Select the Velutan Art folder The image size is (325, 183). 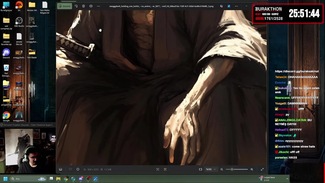click(32, 7)
